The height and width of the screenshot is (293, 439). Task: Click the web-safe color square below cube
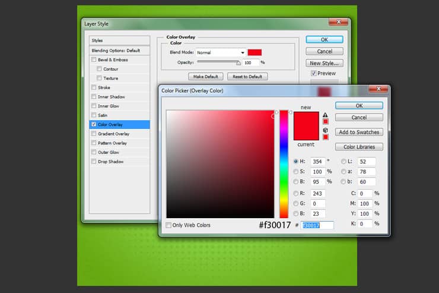325,137
